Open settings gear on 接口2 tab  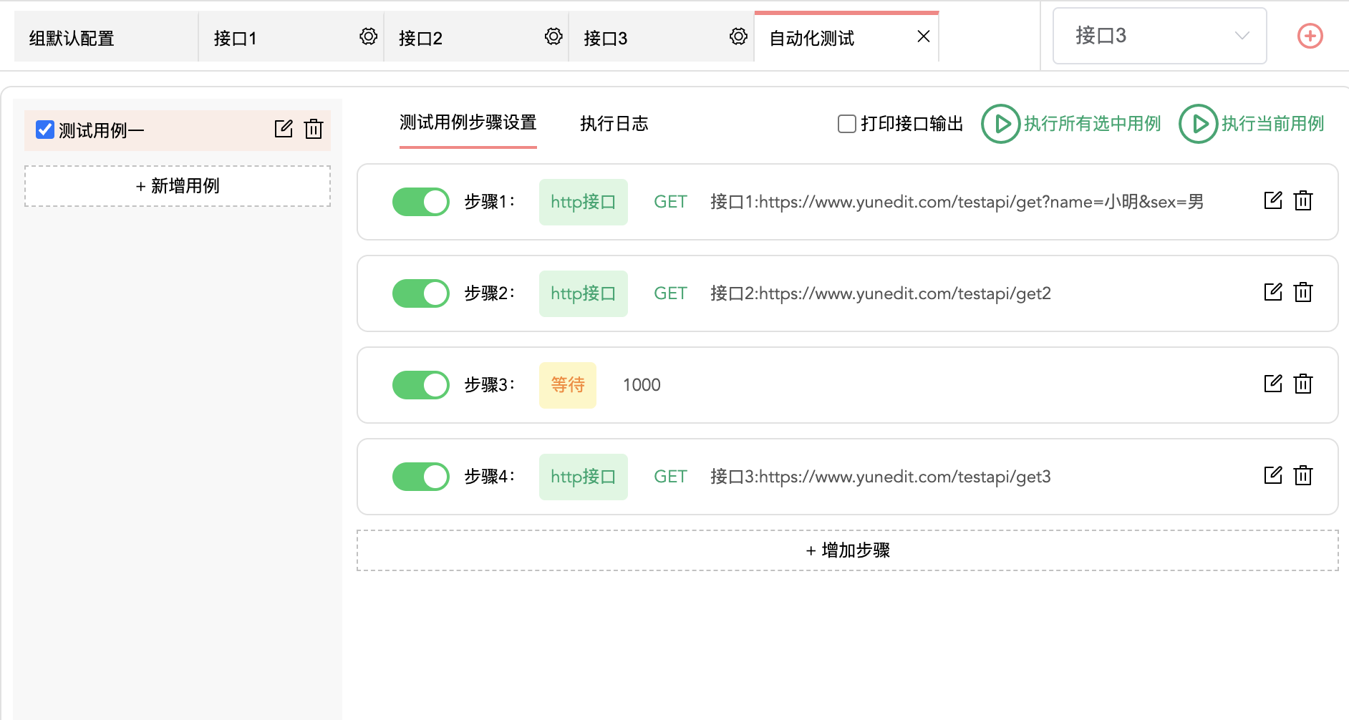coord(553,37)
